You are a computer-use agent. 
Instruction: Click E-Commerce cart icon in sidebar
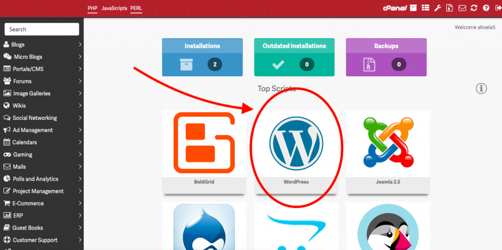tap(6, 203)
